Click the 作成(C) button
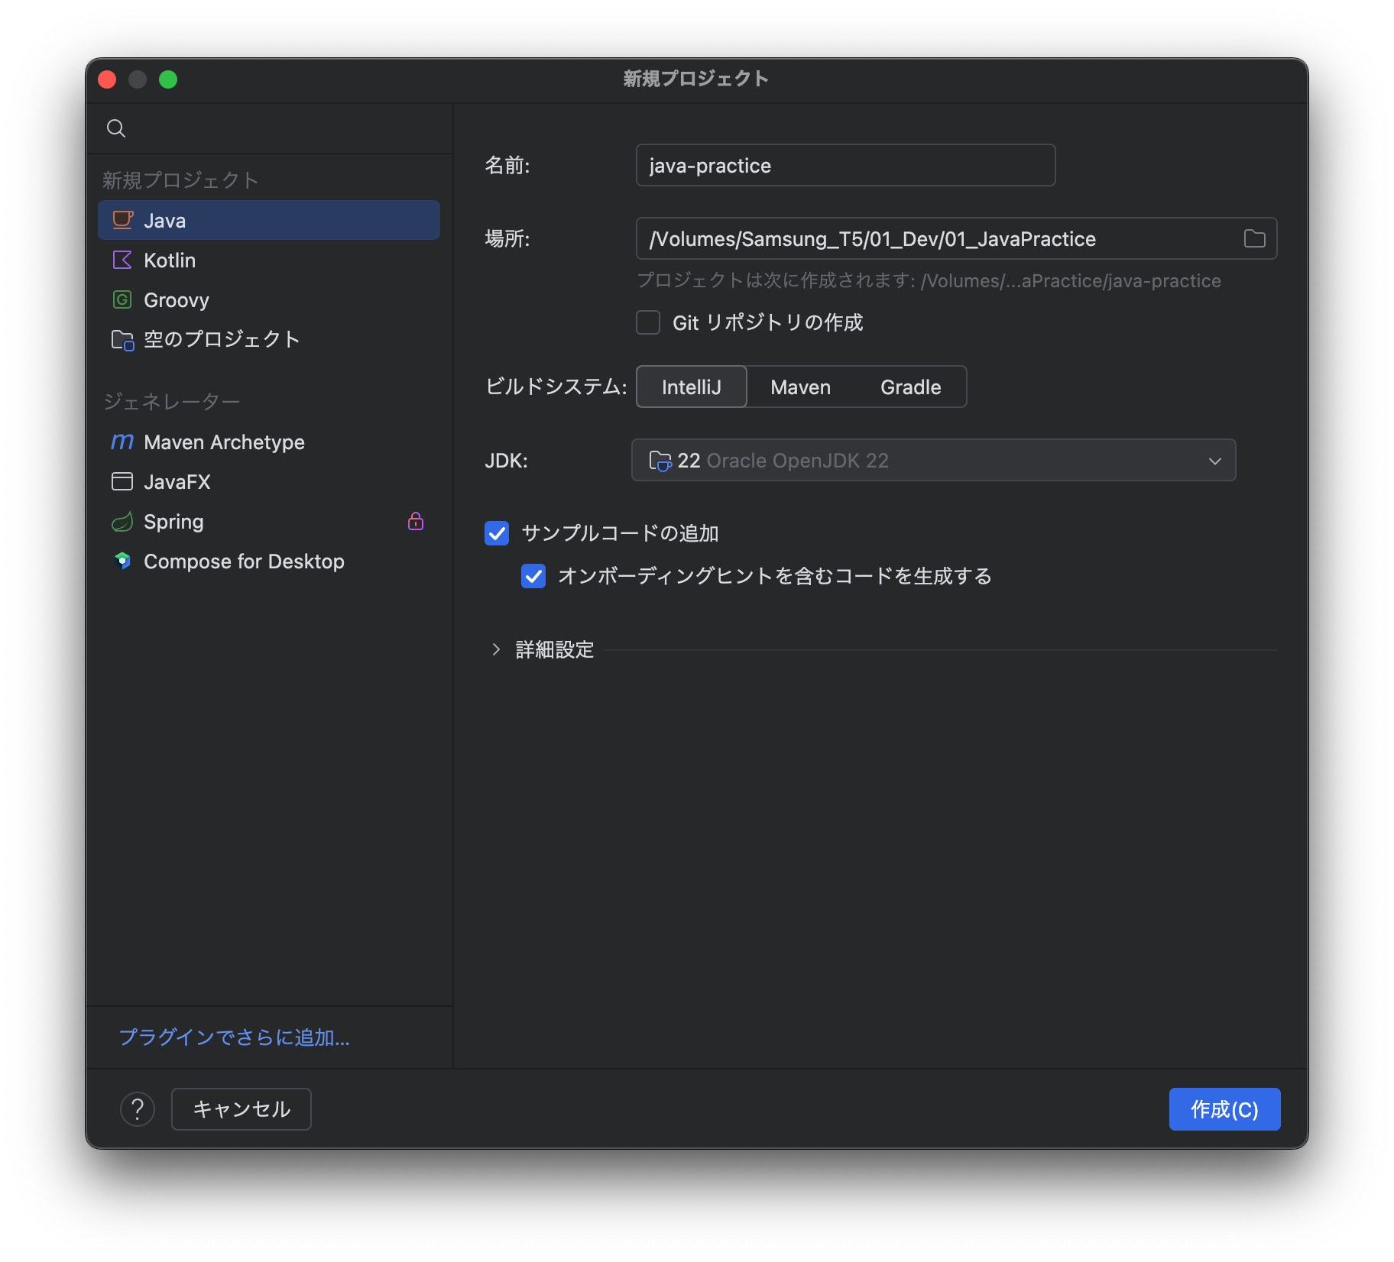This screenshot has height=1262, width=1394. point(1224,1108)
